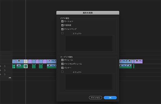Image resolution: width=161 pixels, height=104 pixels.
Task: Select the white-outlined audio clip at the playhead
Action: pyautogui.click(x=26, y=66)
